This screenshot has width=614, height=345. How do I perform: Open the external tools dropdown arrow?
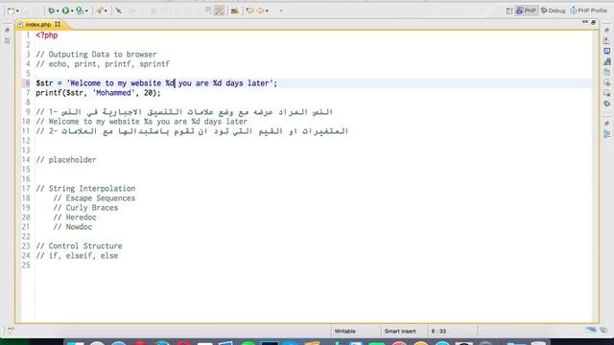pos(106,11)
